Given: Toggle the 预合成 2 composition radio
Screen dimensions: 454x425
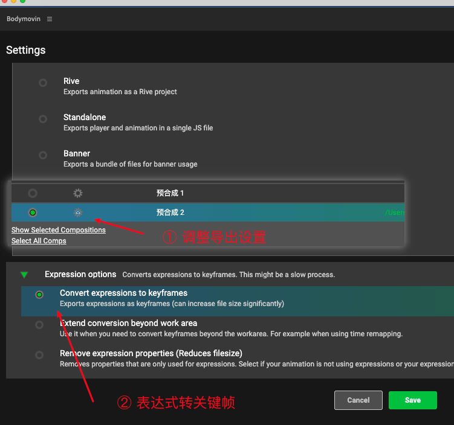Looking at the screenshot, I should pos(33,212).
